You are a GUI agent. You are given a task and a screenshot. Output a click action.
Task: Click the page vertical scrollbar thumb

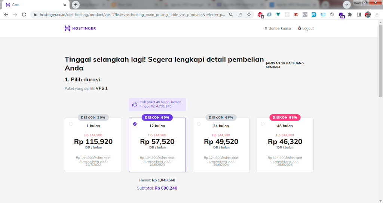(x=380, y=60)
